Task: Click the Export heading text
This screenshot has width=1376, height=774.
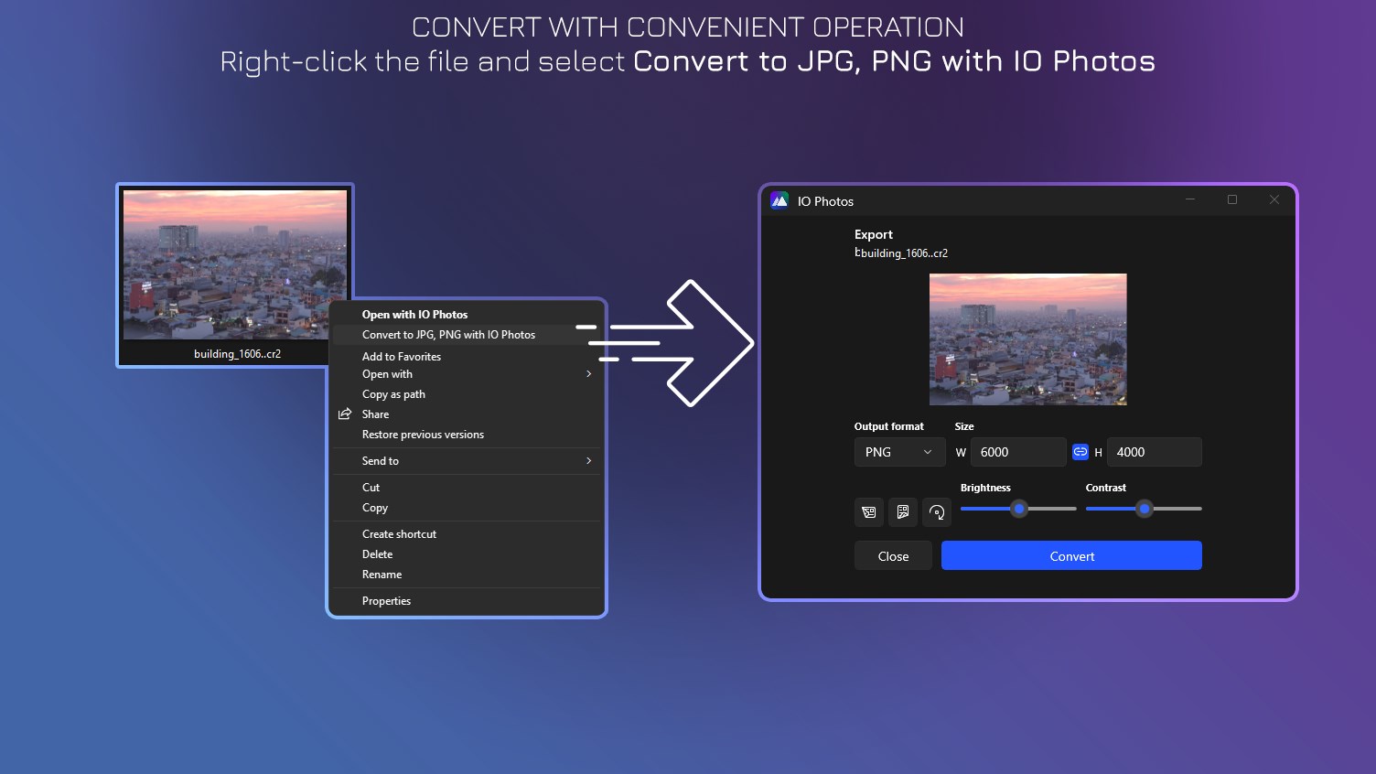Action: pos(874,234)
